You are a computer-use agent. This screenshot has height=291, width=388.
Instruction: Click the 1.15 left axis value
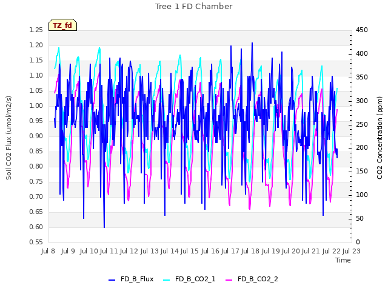tap(36, 61)
